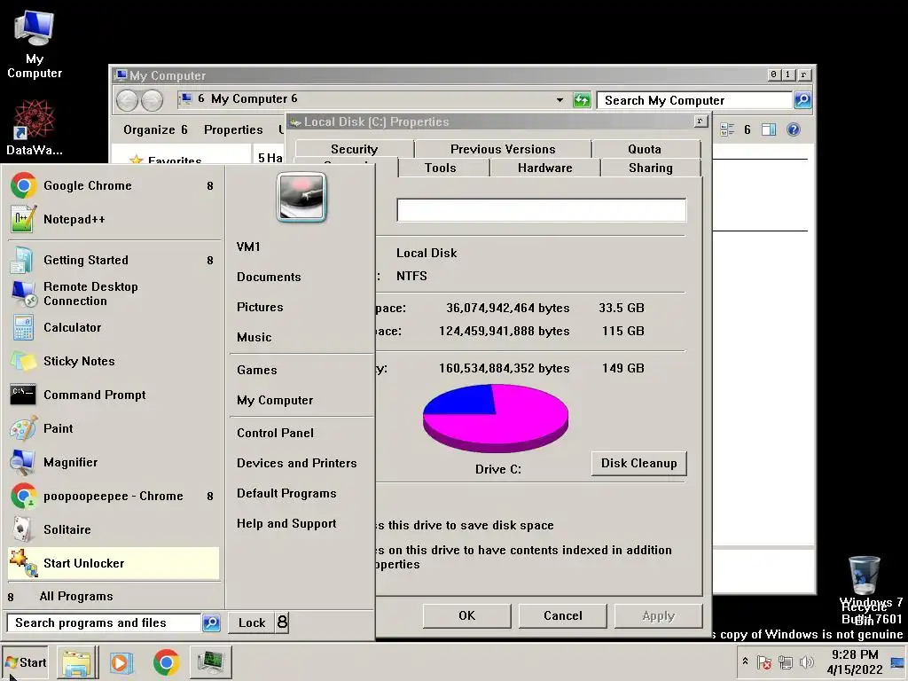Image resolution: width=908 pixels, height=681 pixels.
Task: Click the help icon in My Computer toolbar
Action: (794, 129)
